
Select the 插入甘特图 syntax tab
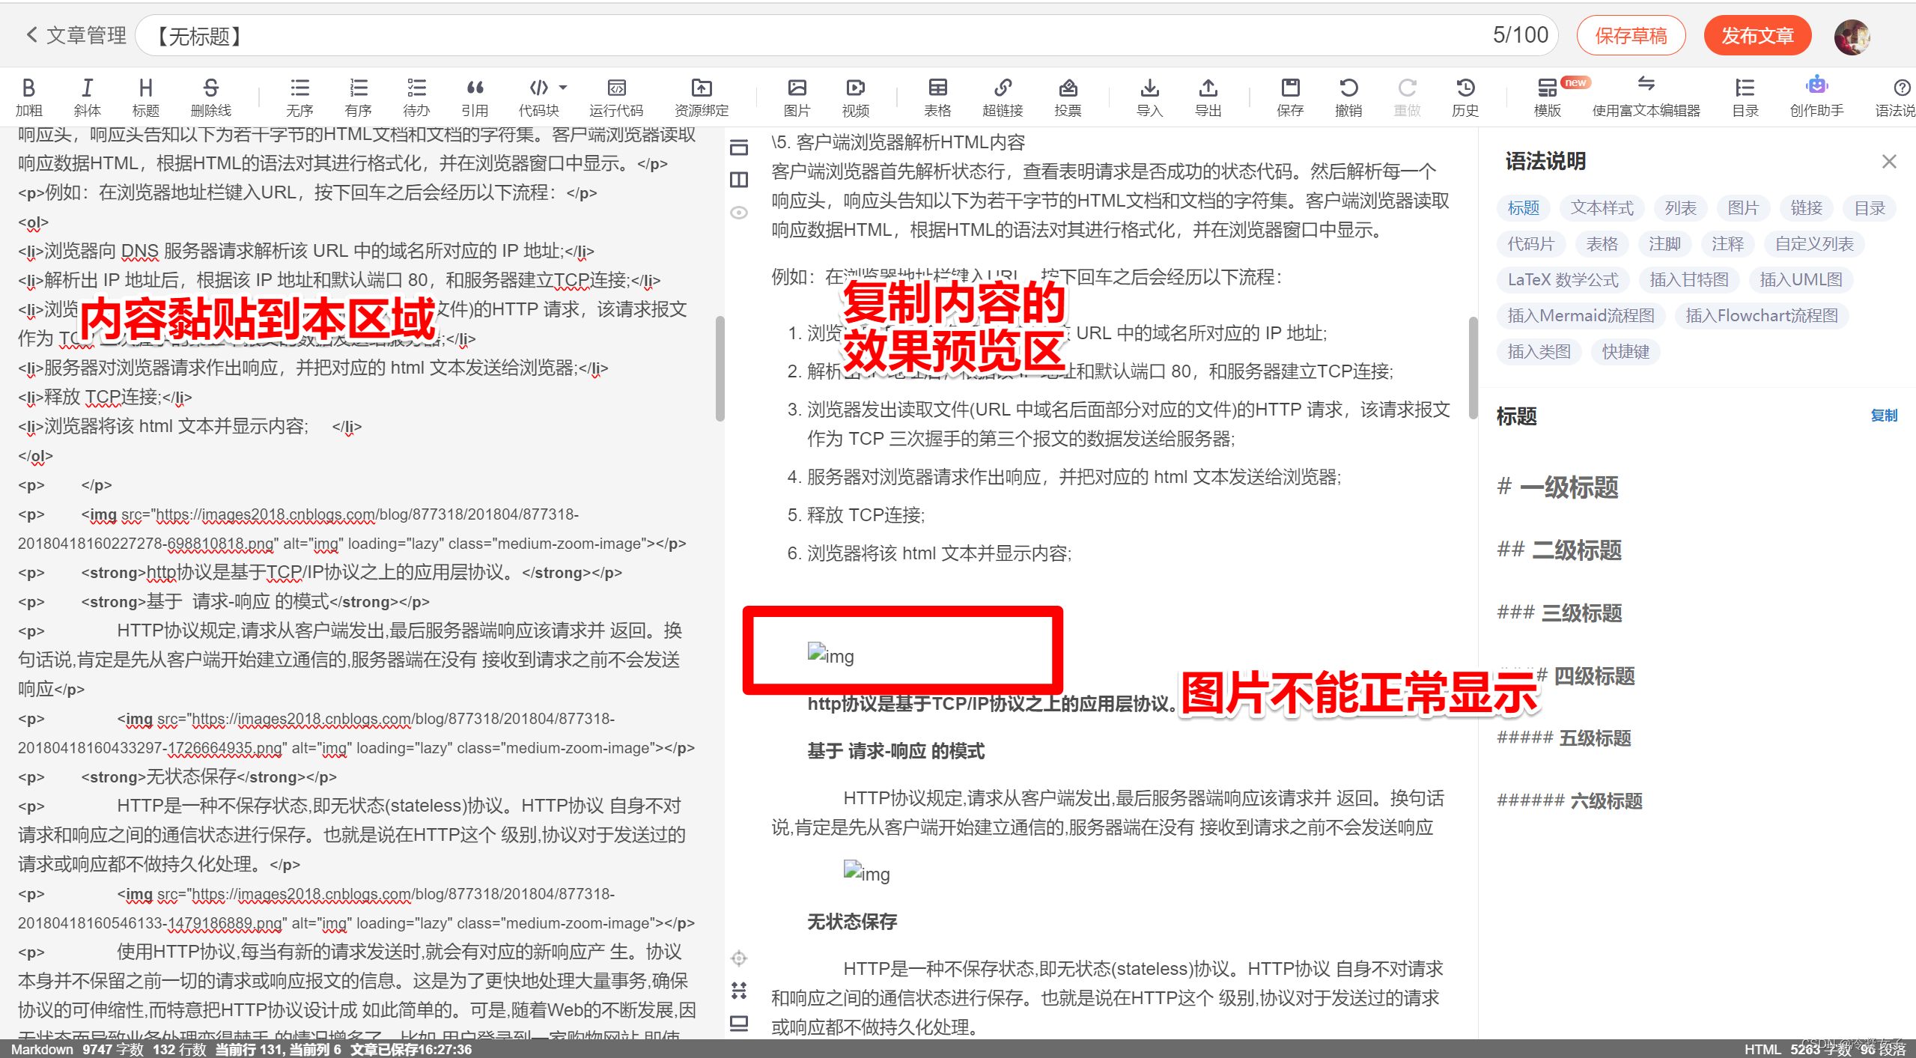[1689, 279]
